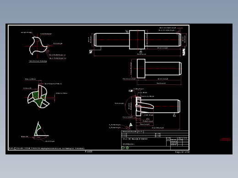Image resolution: width=238 pixels, height=178 pixels.
Task: Click the vertical stamp symbol right of double-ended tool
Action: click(184, 52)
